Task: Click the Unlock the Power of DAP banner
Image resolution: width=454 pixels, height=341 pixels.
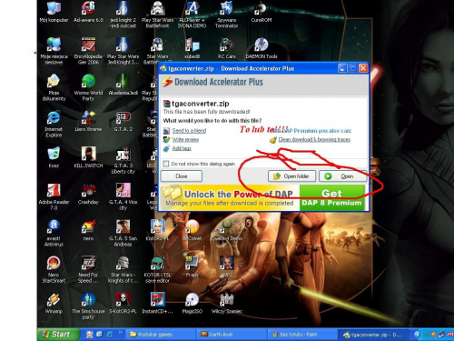Action: [230, 197]
